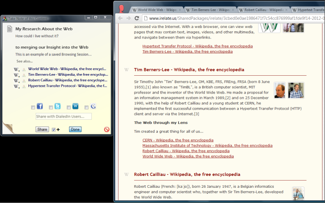Click the people photo thumbnail at page top
This screenshot has height=203, width=325.
293,28
